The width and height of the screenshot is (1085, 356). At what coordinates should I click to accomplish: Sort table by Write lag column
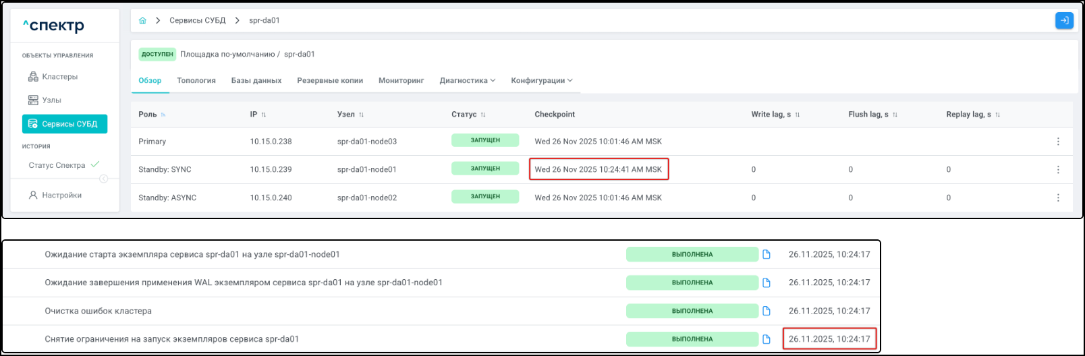[797, 115]
